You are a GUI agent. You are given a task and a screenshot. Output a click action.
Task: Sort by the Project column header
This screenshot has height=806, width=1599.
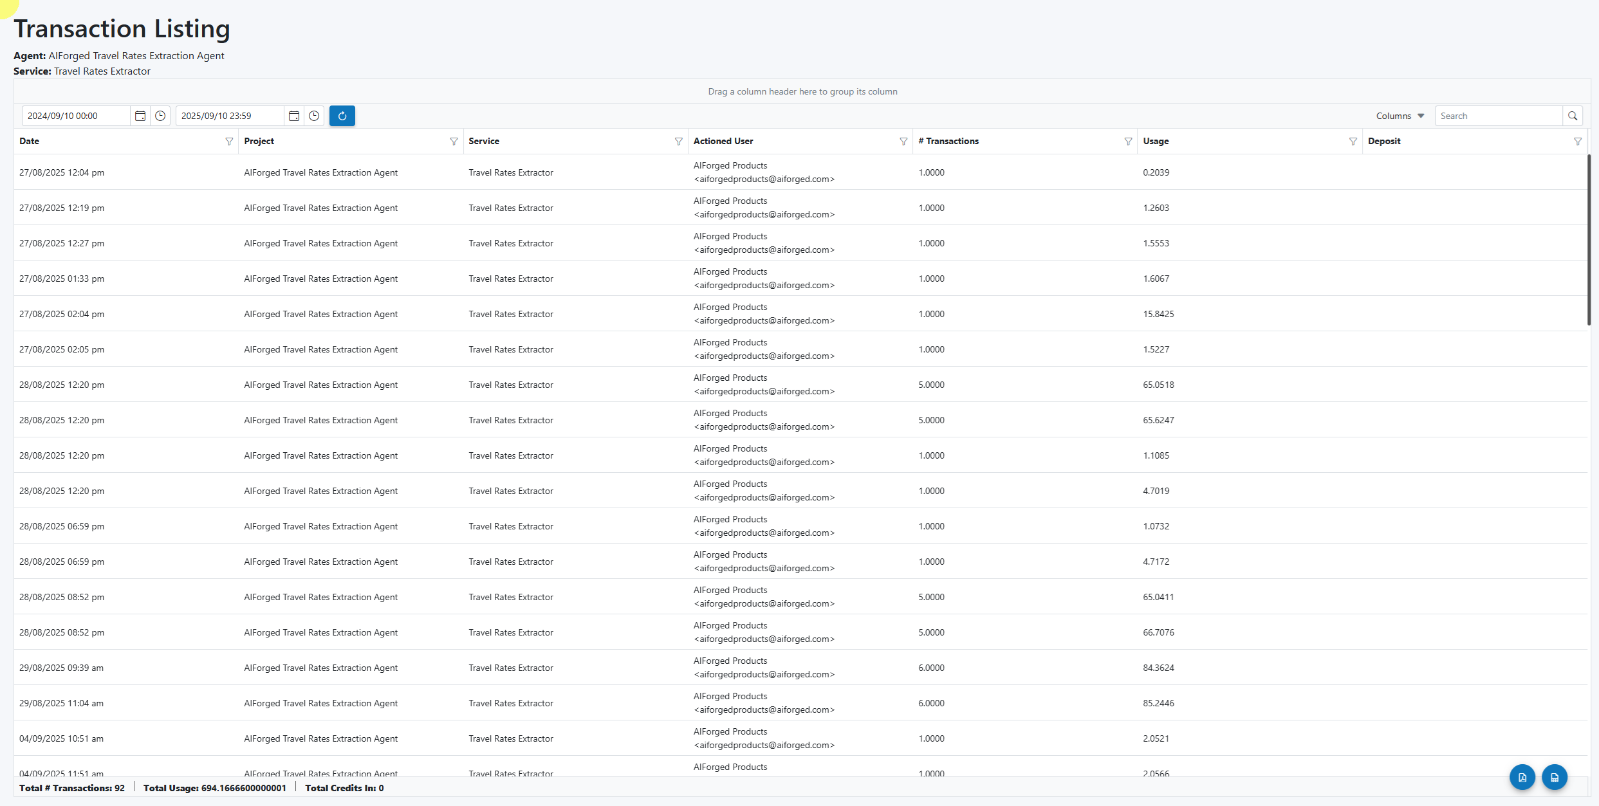pos(259,141)
